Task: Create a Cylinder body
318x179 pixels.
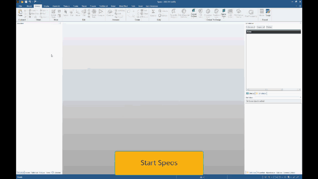Action: pos(163,11)
